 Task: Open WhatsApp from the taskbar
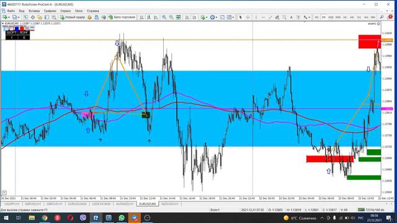point(122,217)
